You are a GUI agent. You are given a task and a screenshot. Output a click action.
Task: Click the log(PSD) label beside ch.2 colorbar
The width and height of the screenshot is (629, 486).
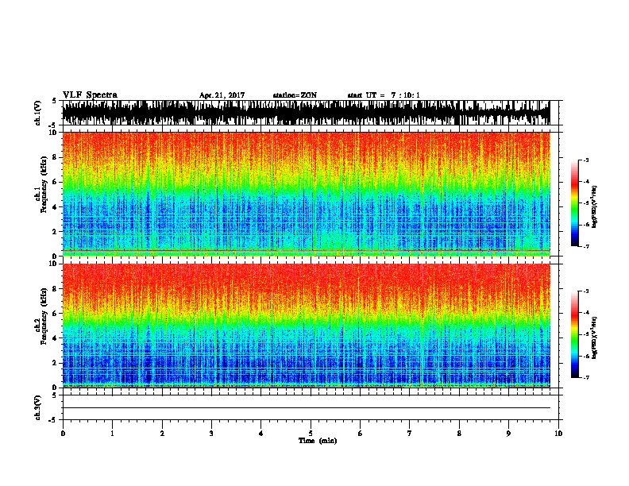coord(594,338)
